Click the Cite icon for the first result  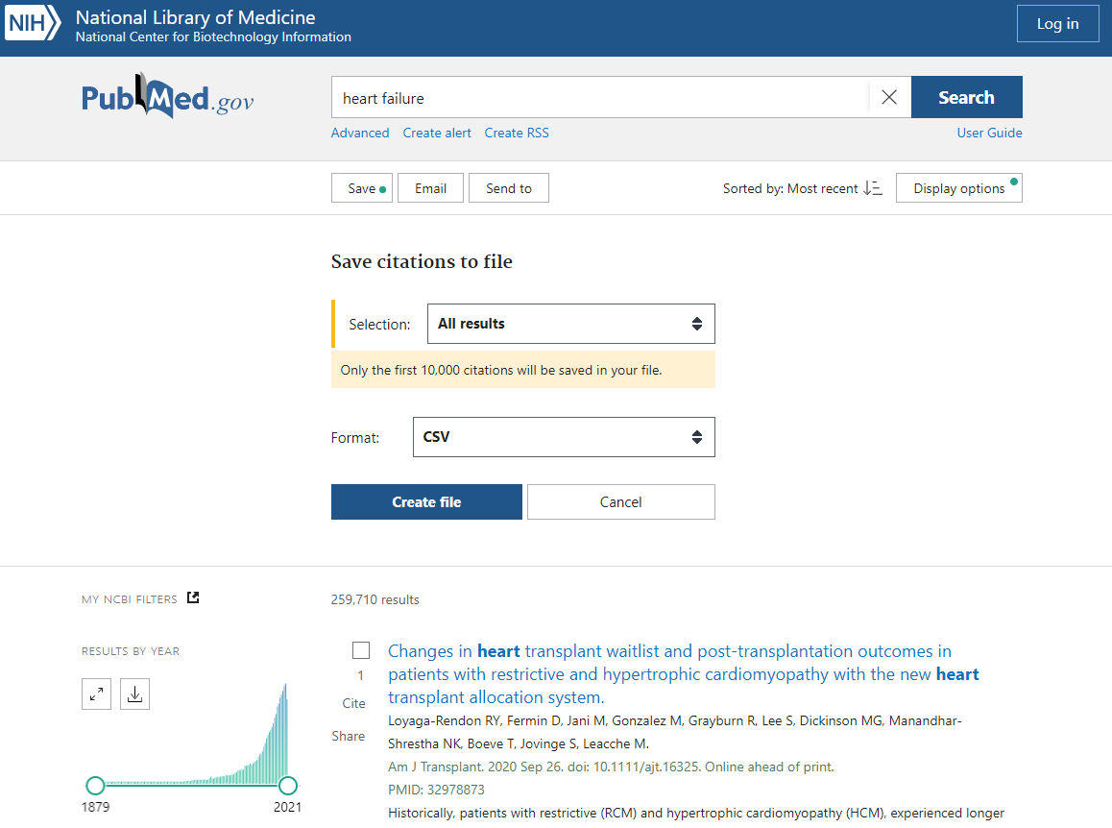click(x=353, y=703)
